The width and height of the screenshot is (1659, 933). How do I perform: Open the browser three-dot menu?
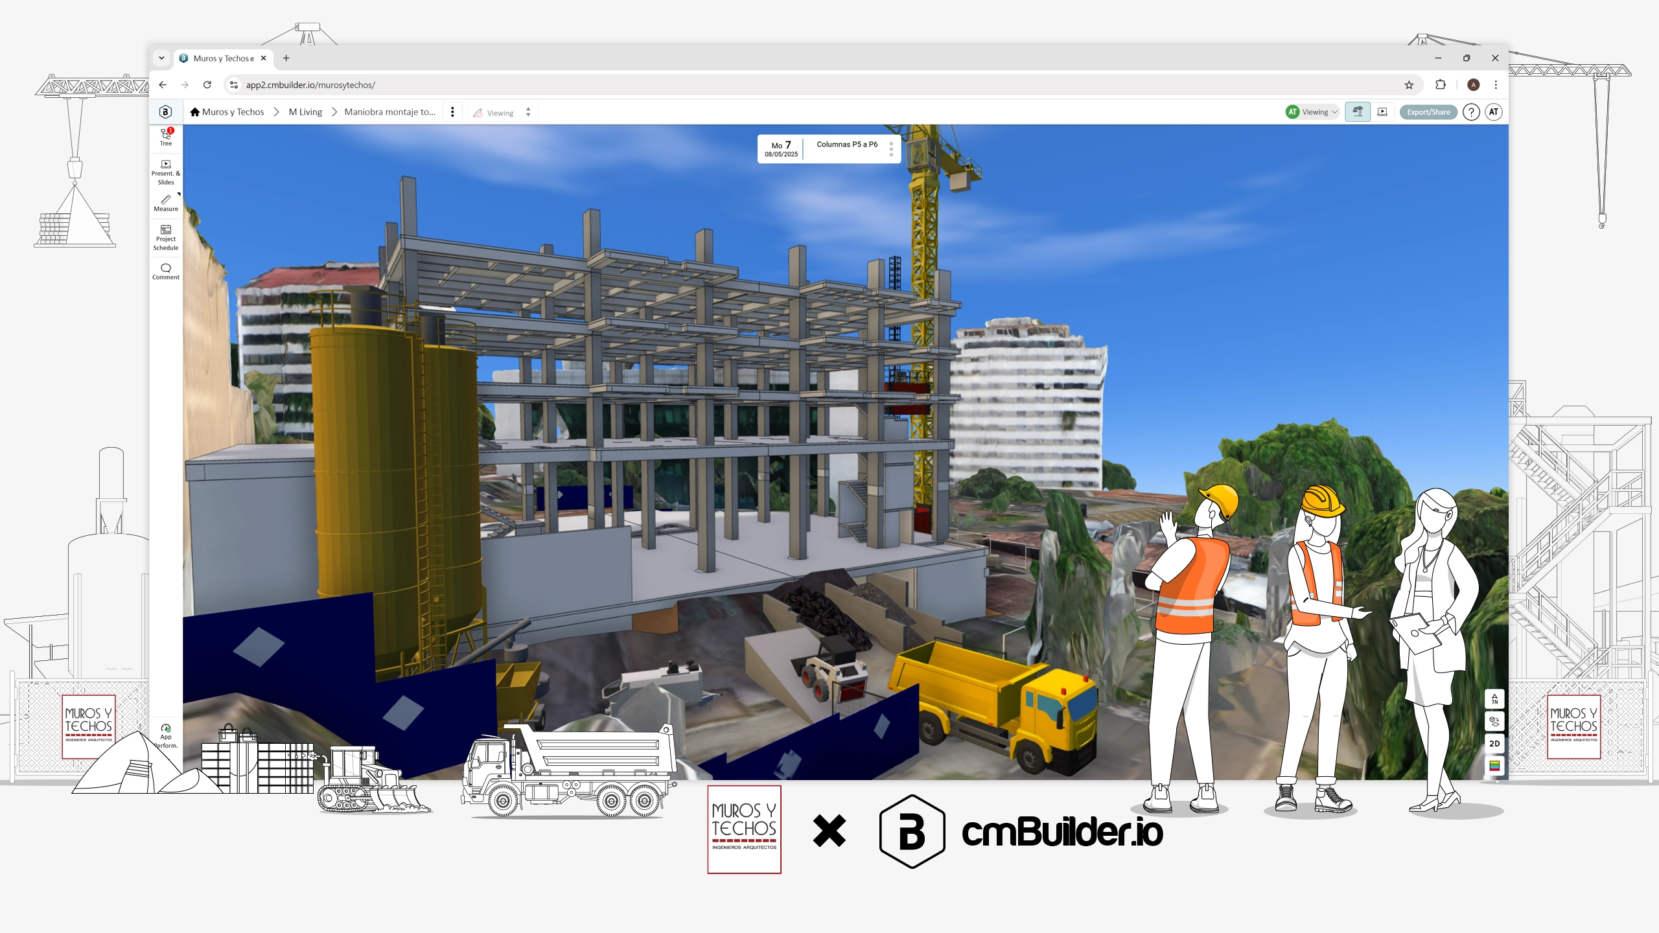(x=1496, y=85)
